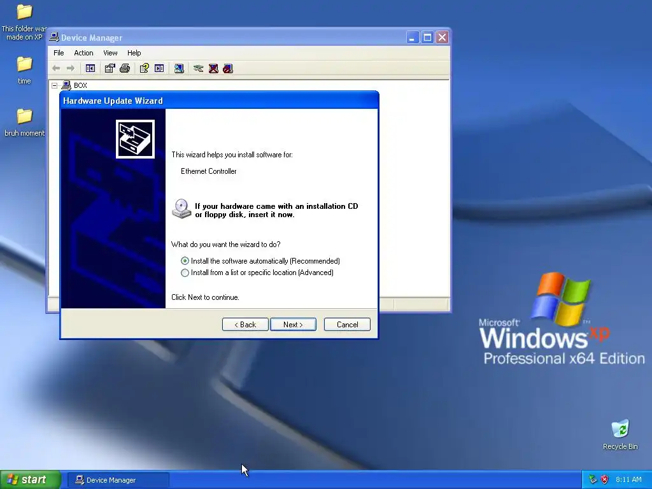Viewport: 652px width, 489px height.
Task: Open the View menu
Action: [x=110, y=53]
